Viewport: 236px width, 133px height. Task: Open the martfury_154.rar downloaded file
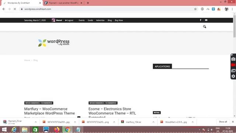(133, 122)
